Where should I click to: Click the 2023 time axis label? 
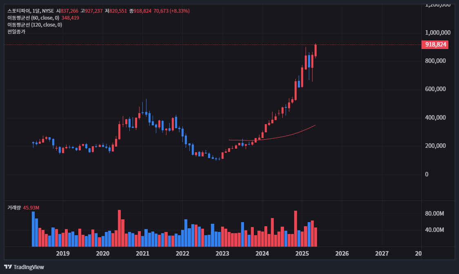click(222, 254)
